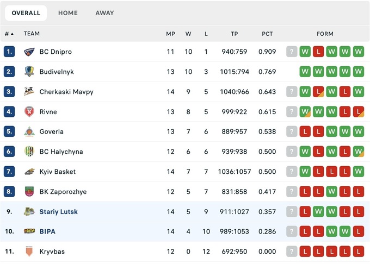370x264 pixels.
Task: Open the Stariy Lutsk team link
Action: click(58, 212)
